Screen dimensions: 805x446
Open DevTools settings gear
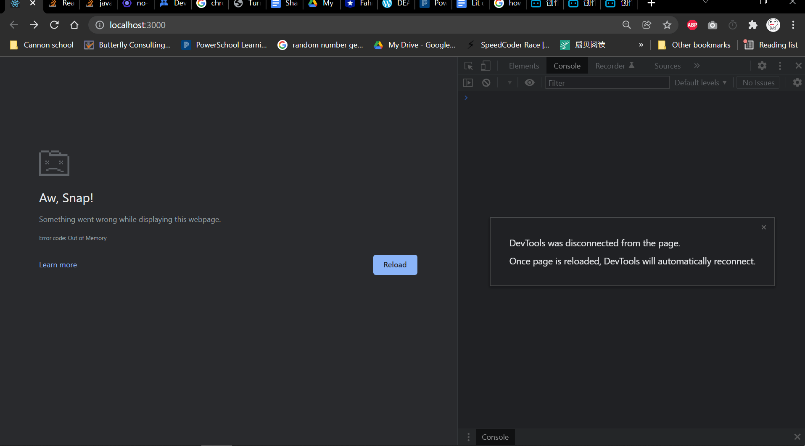(x=763, y=66)
